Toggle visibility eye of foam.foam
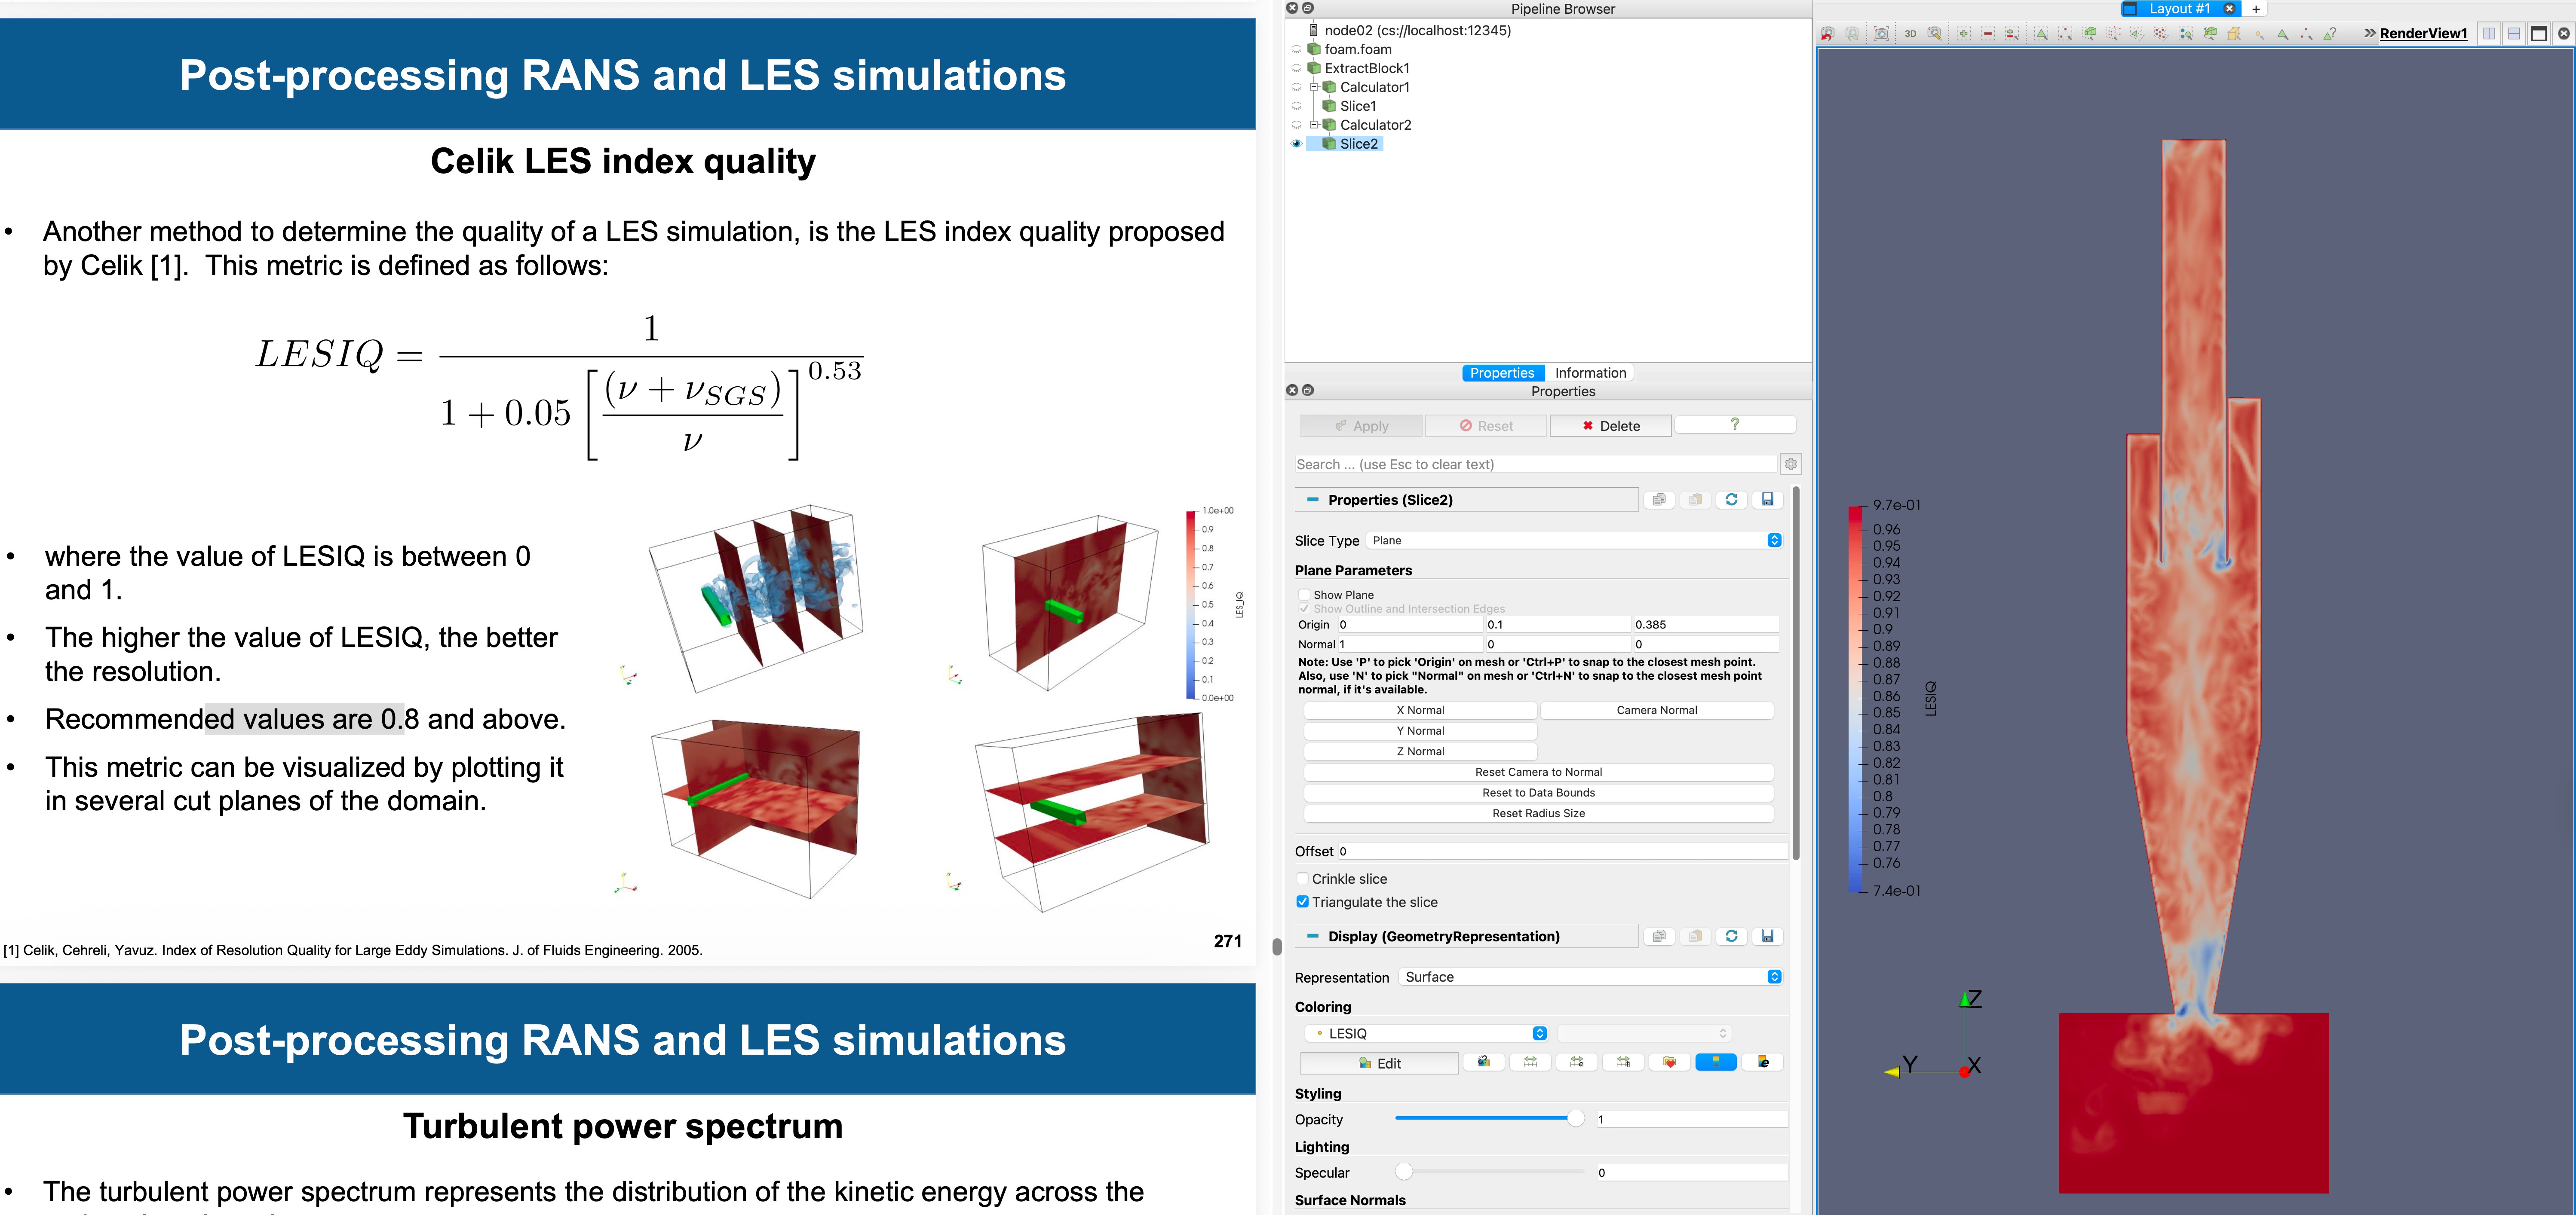The width and height of the screenshot is (2576, 1215). point(1297,49)
